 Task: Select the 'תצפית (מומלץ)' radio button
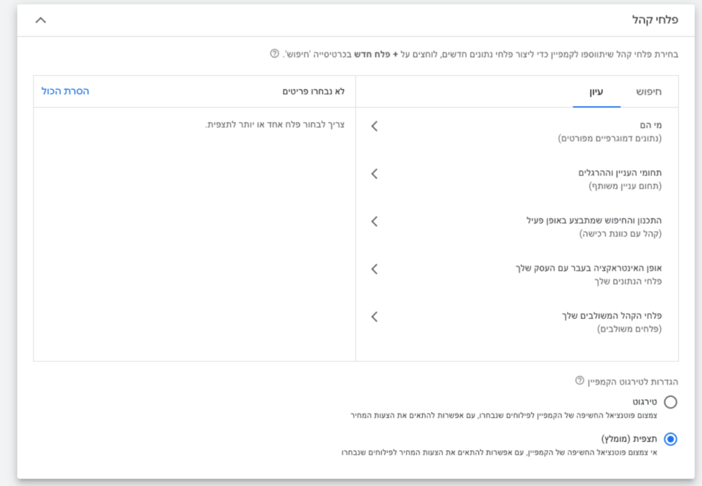click(670, 439)
